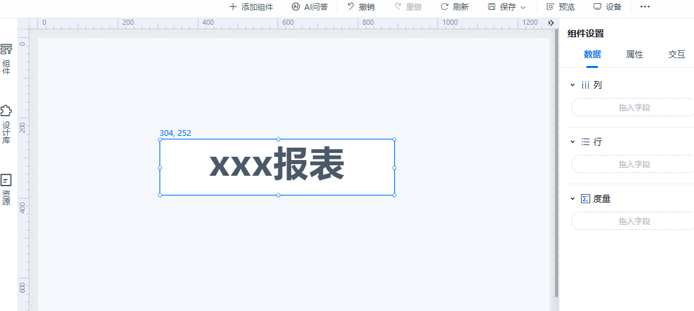Click the 保存 save disk icon
Viewport: 694px width, 311px height.
click(x=492, y=7)
